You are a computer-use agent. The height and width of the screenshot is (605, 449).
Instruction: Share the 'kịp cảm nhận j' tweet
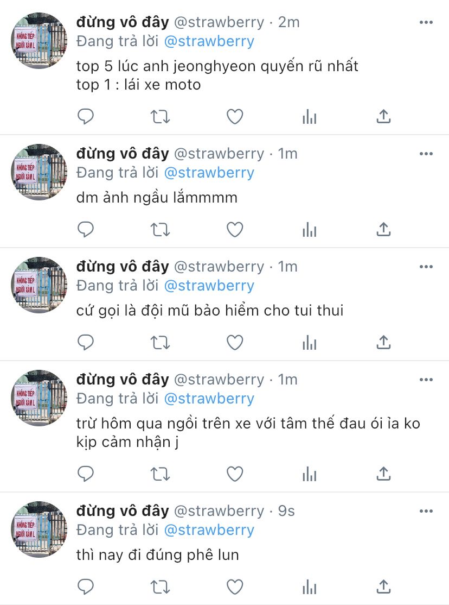click(383, 474)
